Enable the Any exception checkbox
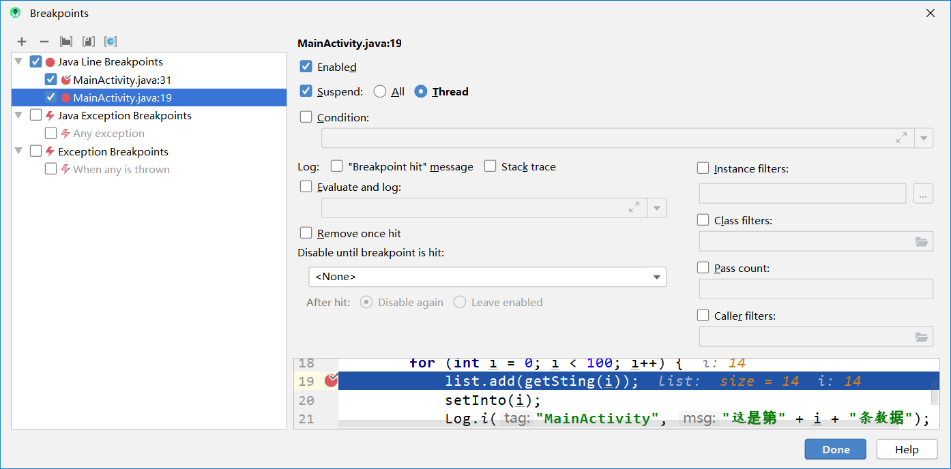This screenshot has width=951, height=469. (x=51, y=133)
